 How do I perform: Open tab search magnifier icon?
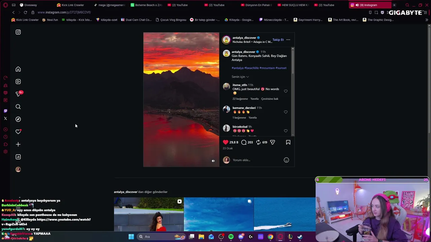(407, 5)
